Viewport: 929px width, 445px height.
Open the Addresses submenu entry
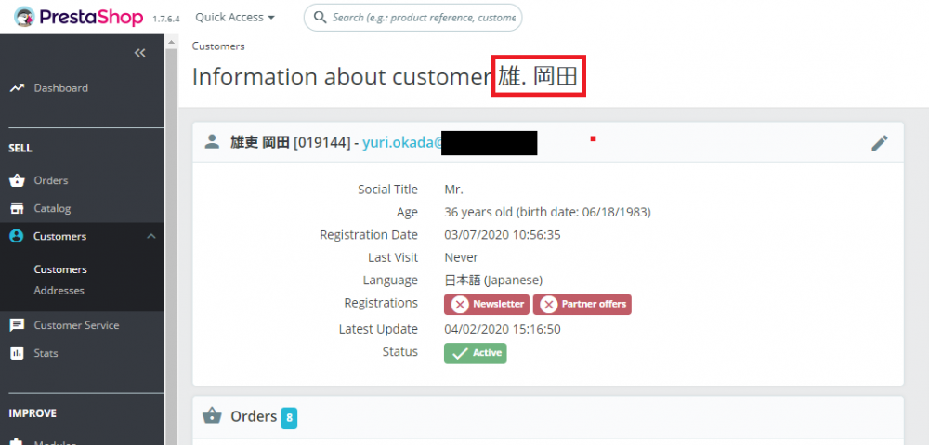point(59,291)
